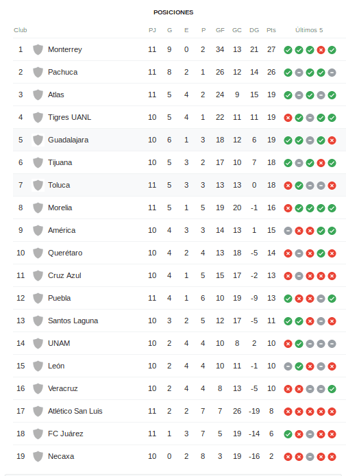Click Toluca's shield logo icon
The height and width of the screenshot is (476, 346).
coord(38,185)
